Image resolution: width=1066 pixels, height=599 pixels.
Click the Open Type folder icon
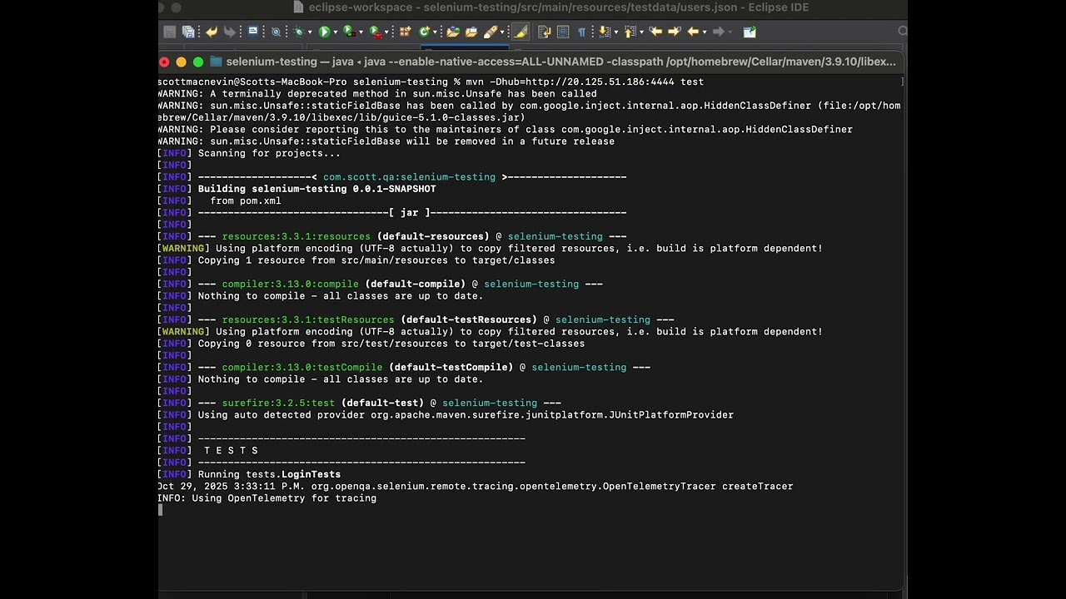click(453, 32)
